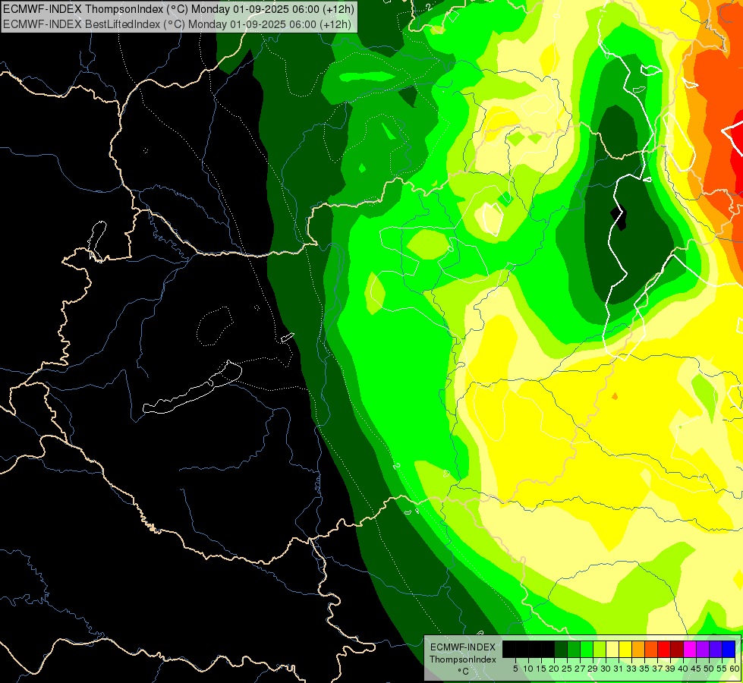Viewport: 743px width, 683px height.
Task: Click the legend scale value "60"
Action: [x=735, y=669]
